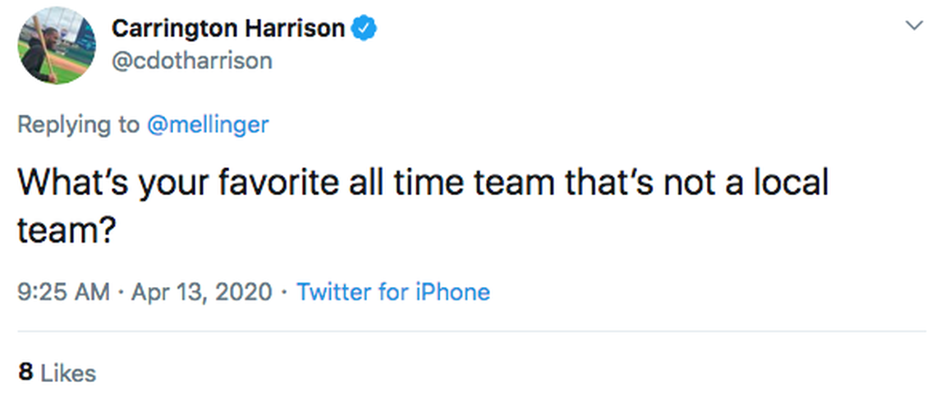Click the bold 8 like count

[x=25, y=373]
